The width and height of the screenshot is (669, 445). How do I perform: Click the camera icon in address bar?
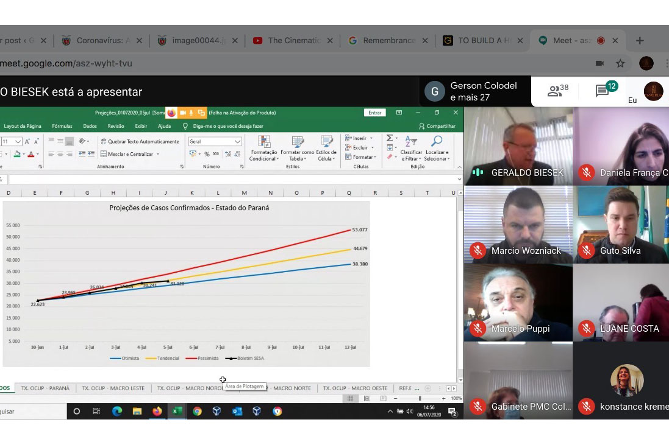pyautogui.click(x=599, y=63)
